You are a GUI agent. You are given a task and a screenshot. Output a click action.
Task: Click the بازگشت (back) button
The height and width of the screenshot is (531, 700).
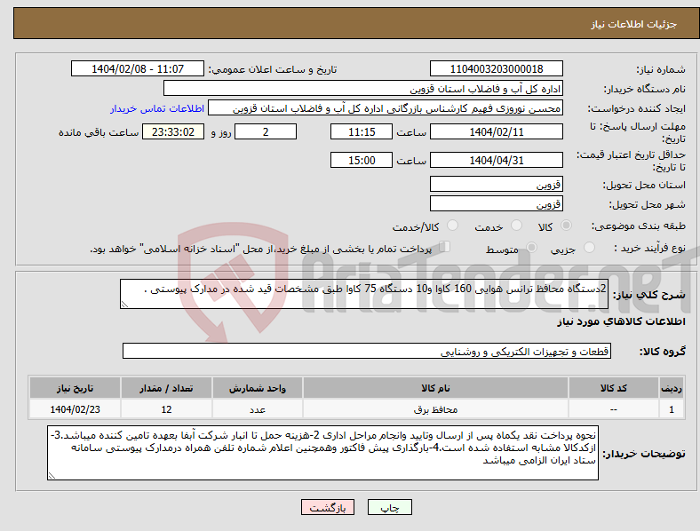328,507
